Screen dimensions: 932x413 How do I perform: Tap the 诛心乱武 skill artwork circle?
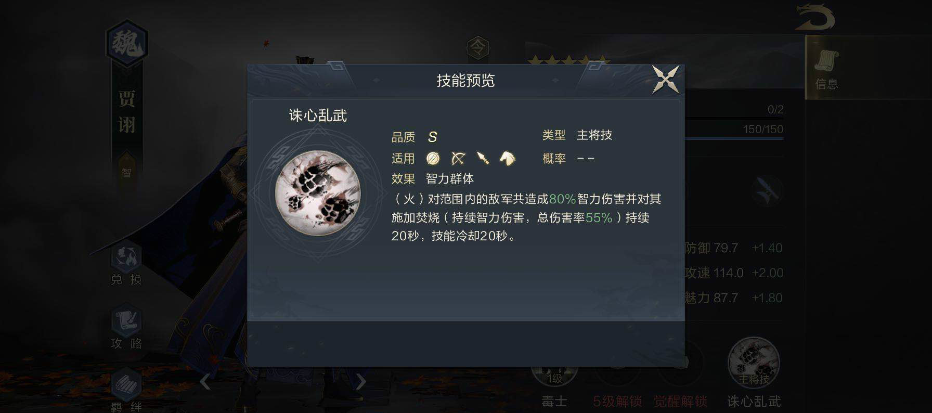[318, 193]
